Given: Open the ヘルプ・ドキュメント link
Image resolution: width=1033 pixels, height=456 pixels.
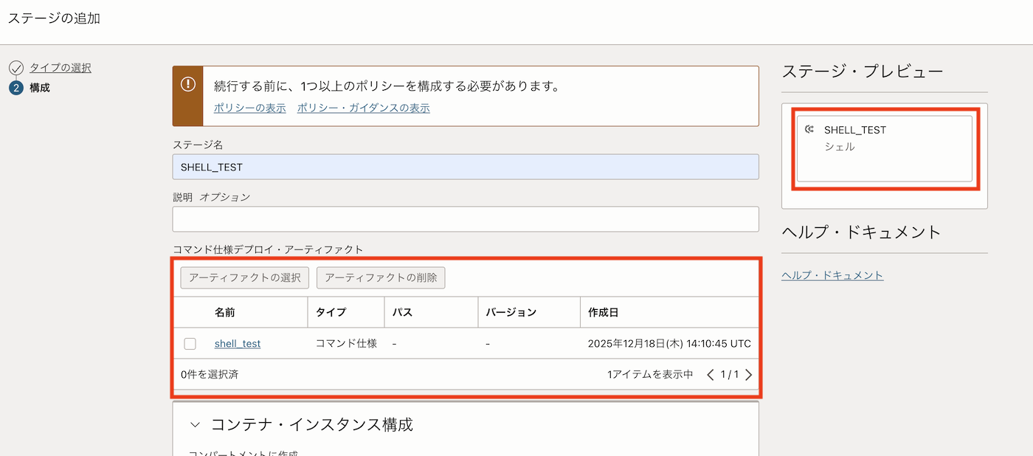Looking at the screenshot, I should coord(832,275).
